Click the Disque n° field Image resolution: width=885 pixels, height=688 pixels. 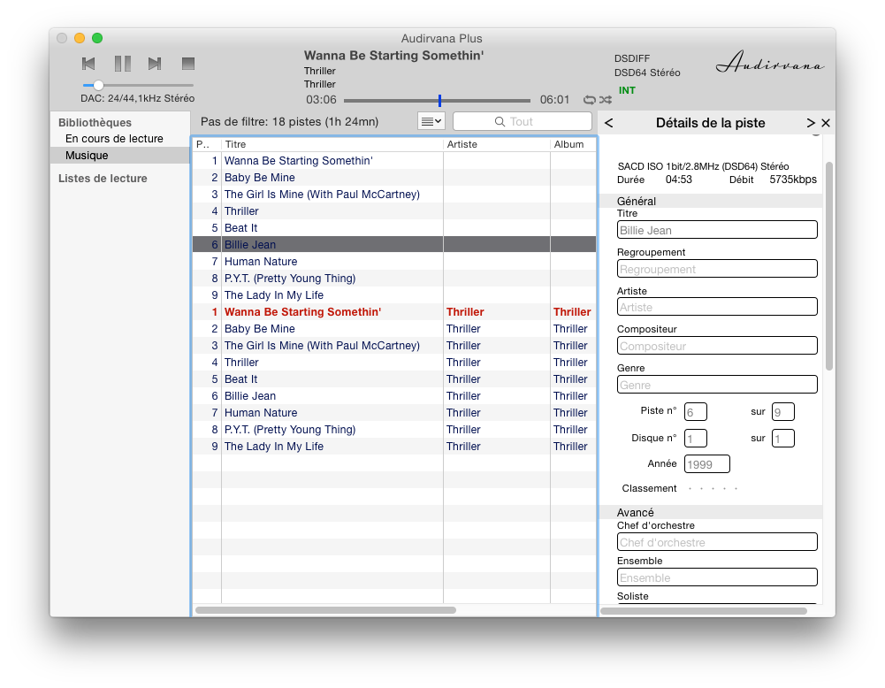(x=695, y=439)
